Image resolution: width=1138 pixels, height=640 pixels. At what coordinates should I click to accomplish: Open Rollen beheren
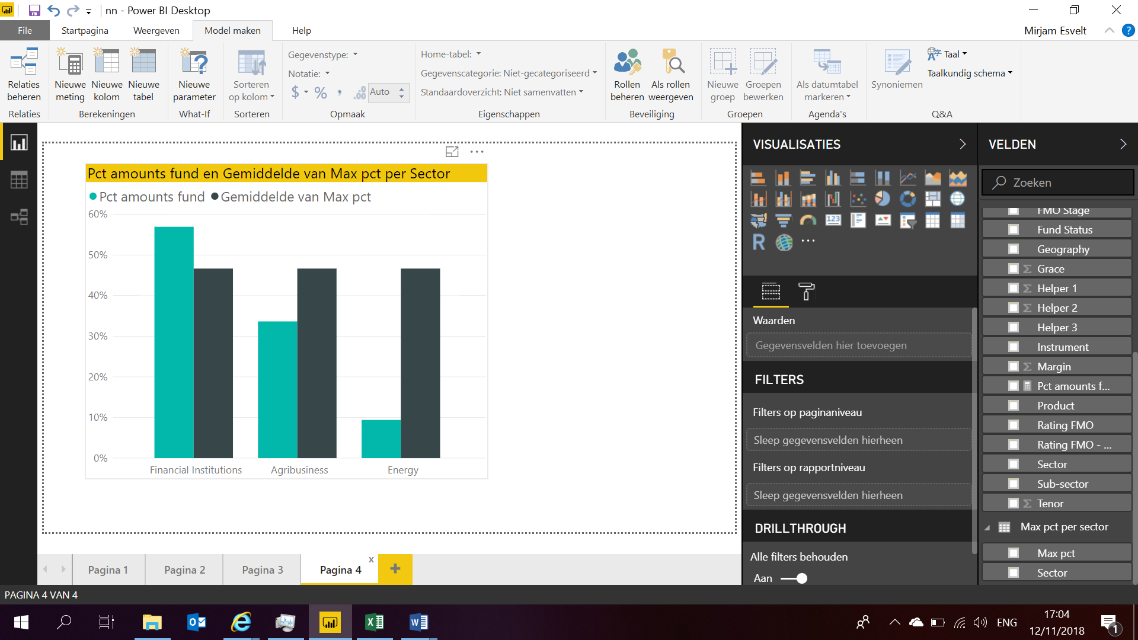[x=627, y=75]
